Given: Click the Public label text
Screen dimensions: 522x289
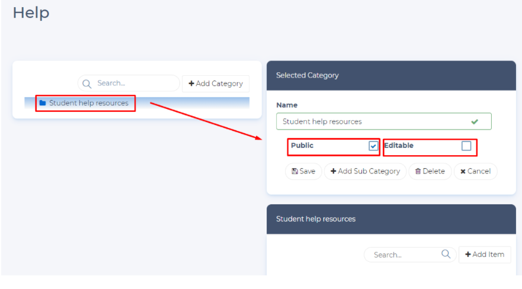Looking at the screenshot, I should point(302,146).
